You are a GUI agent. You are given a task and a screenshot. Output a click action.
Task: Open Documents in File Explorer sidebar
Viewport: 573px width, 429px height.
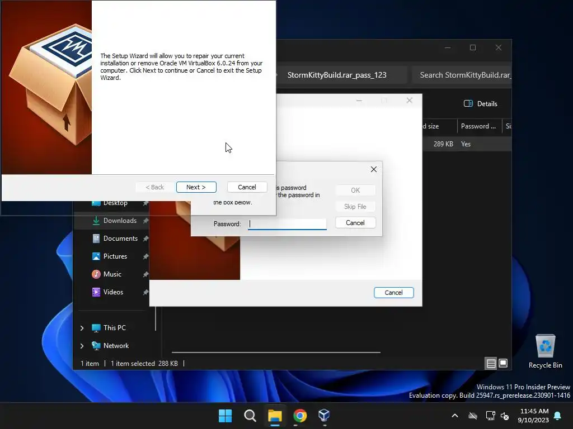(121, 239)
